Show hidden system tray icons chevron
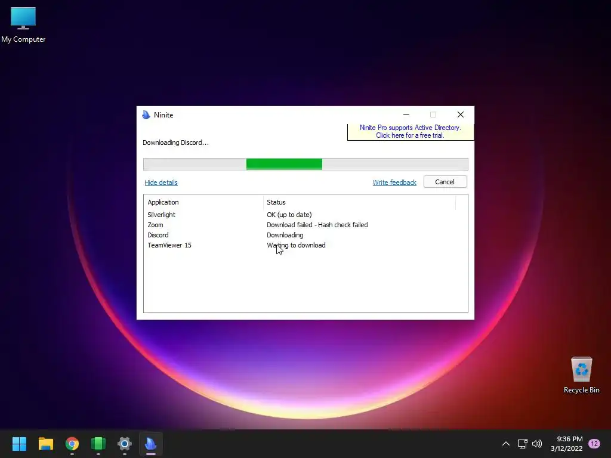 coord(506,444)
